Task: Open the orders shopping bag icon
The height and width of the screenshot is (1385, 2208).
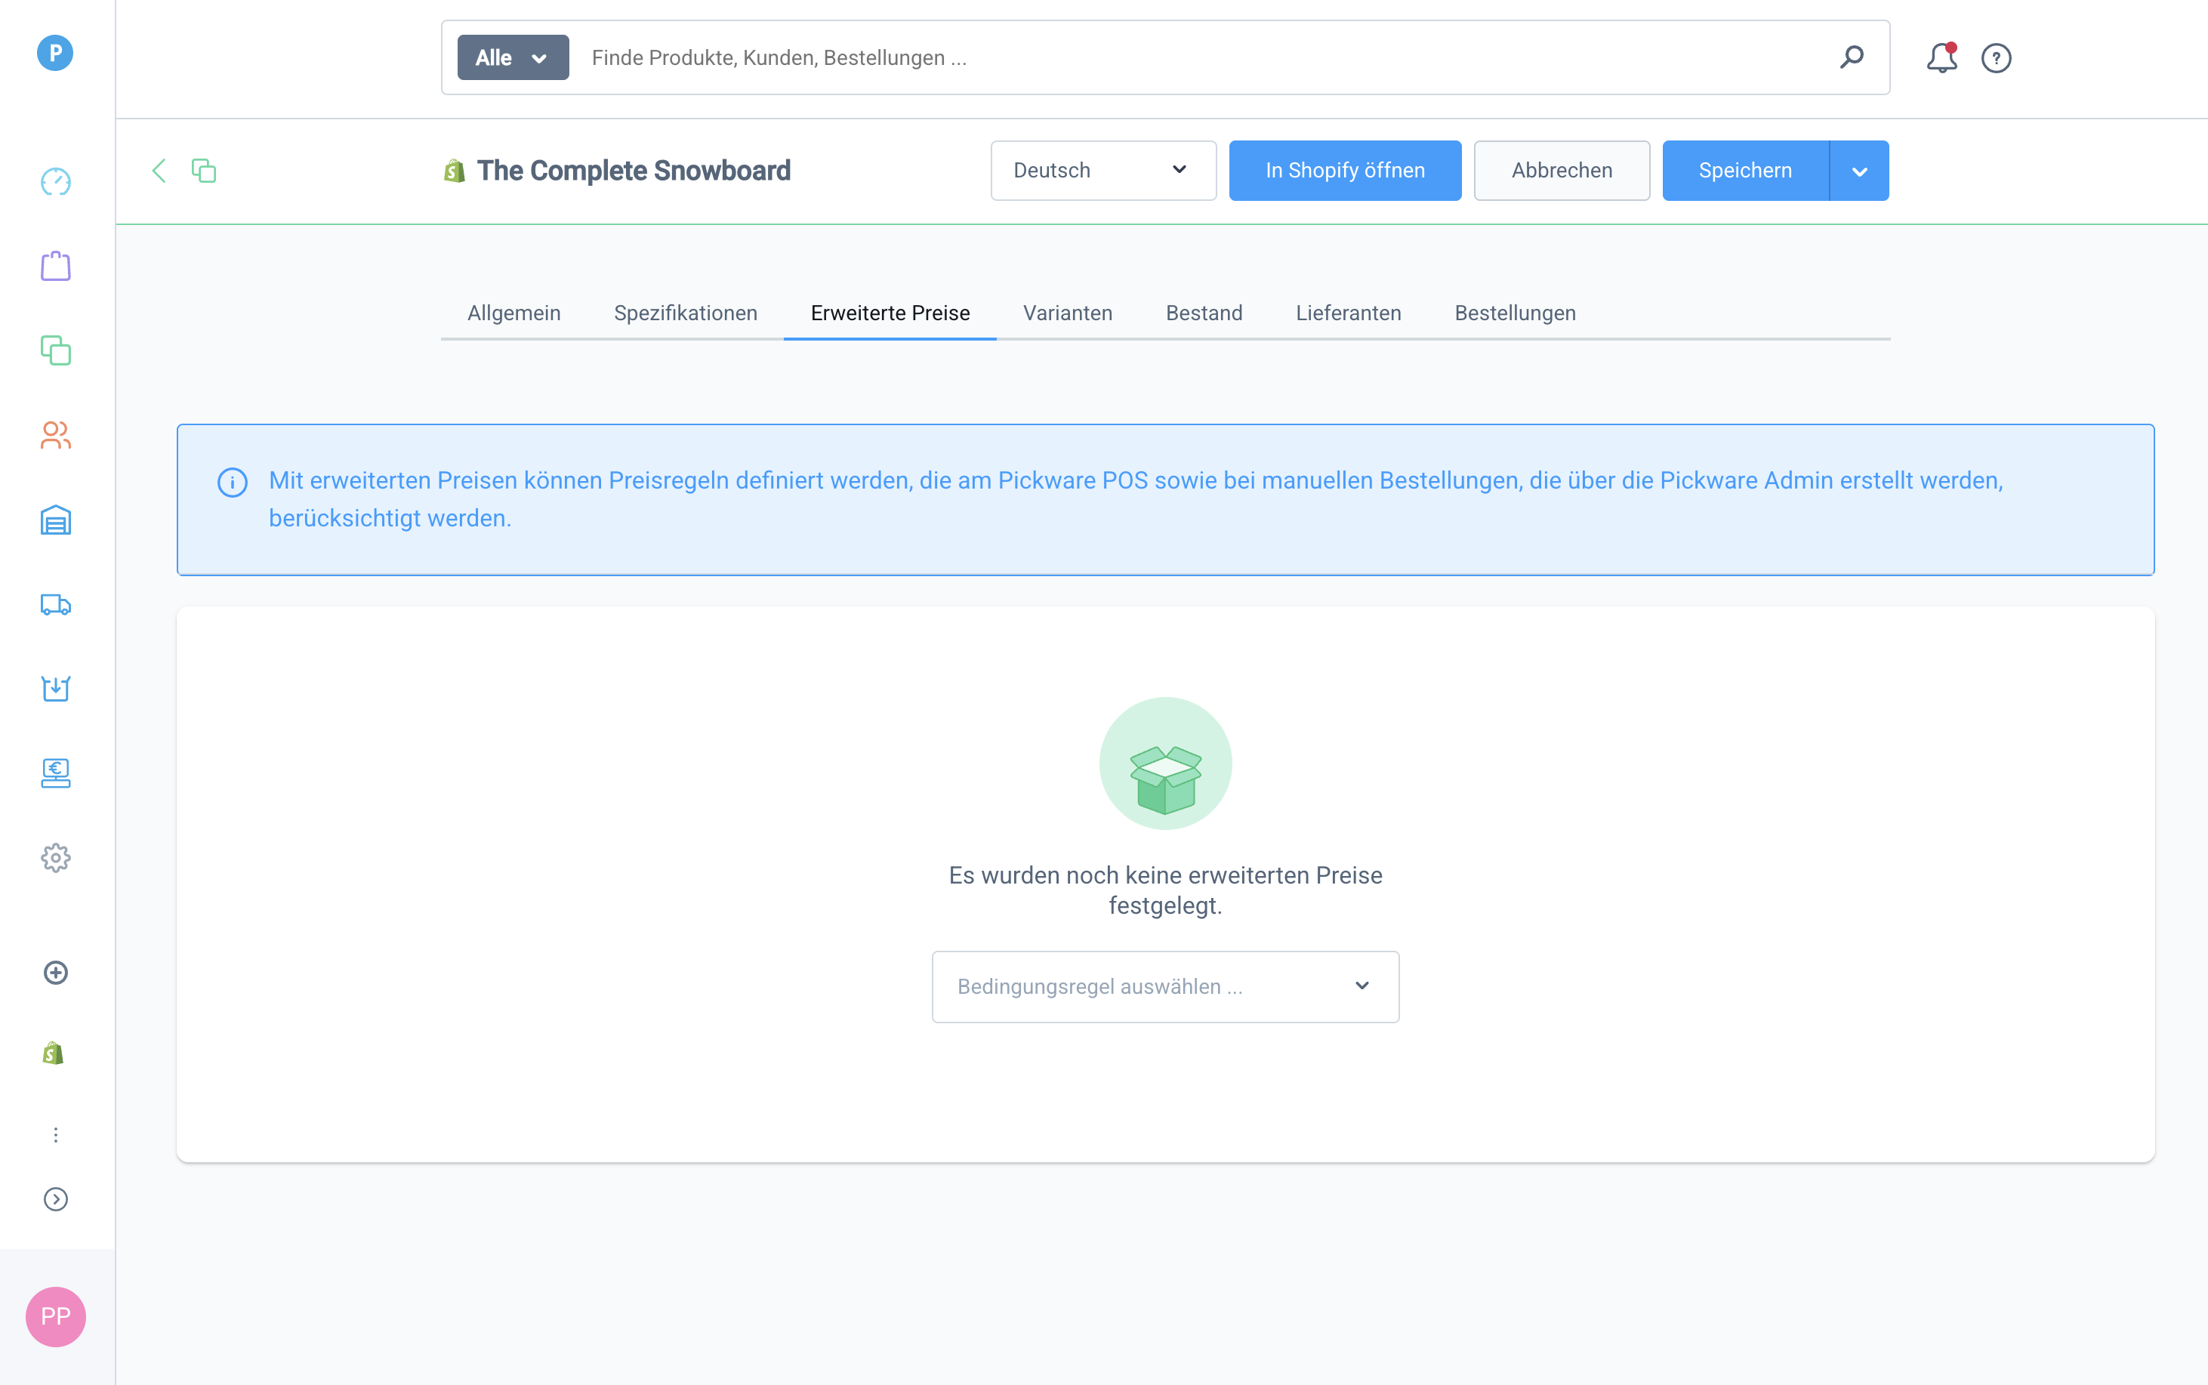Action: pyautogui.click(x=55, y=267)
